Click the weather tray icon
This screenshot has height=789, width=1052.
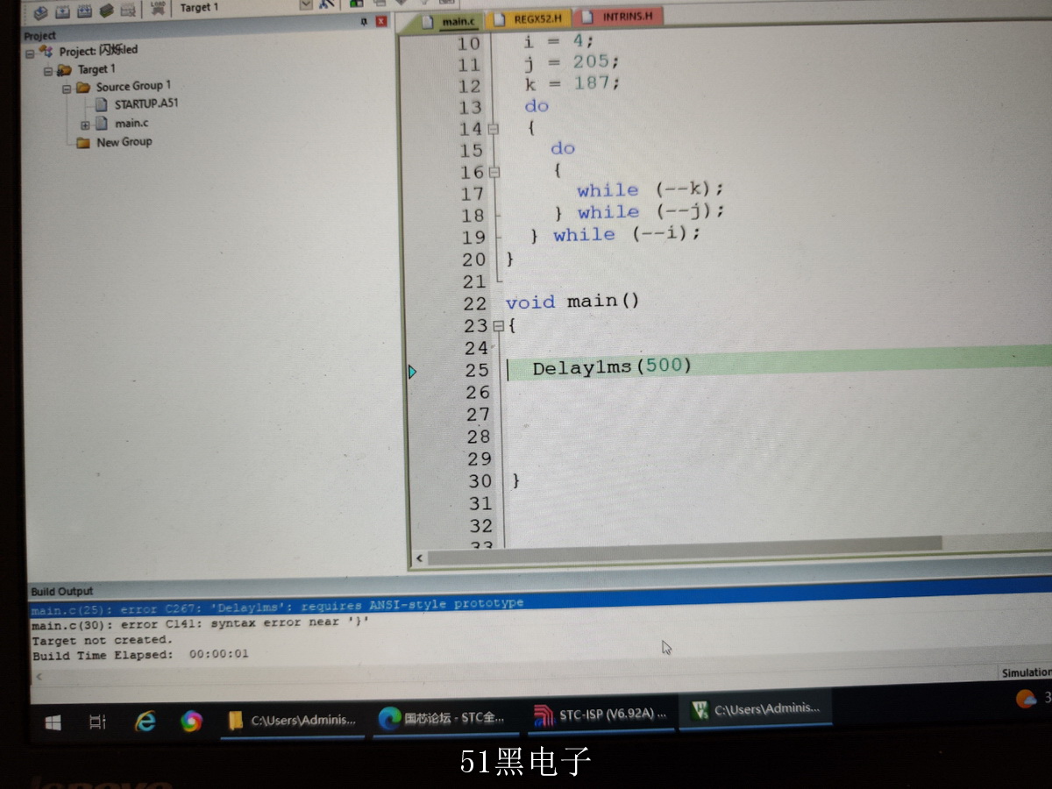coord(1026,699)
